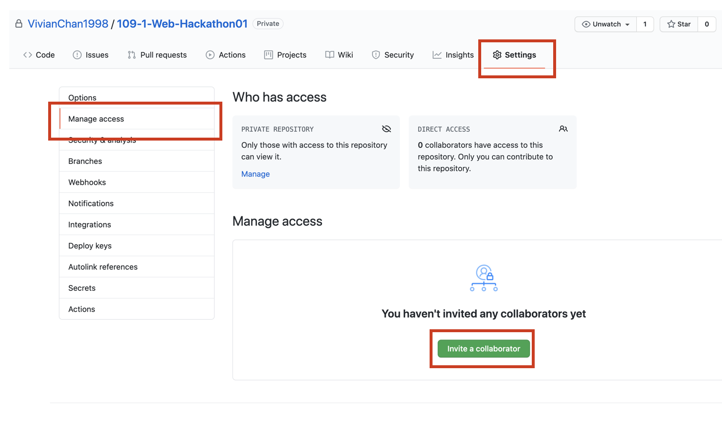Click the Wiki book icon
722x428 pixels.
click(x=329, y=55)
